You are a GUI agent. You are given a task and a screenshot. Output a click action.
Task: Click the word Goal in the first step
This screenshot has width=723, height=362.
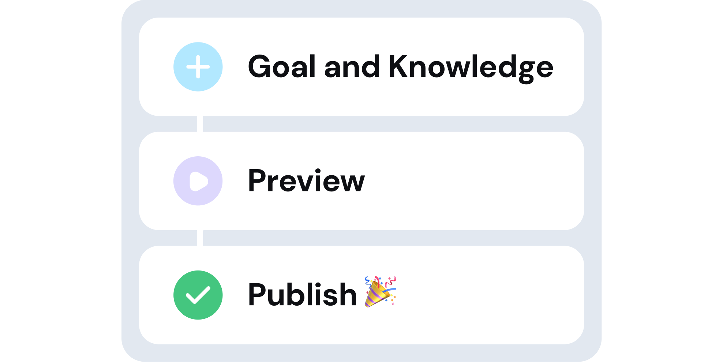tap(282, 67)
